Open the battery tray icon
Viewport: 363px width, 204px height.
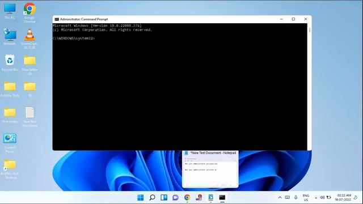pyautogui.click(x=329, y=198)
